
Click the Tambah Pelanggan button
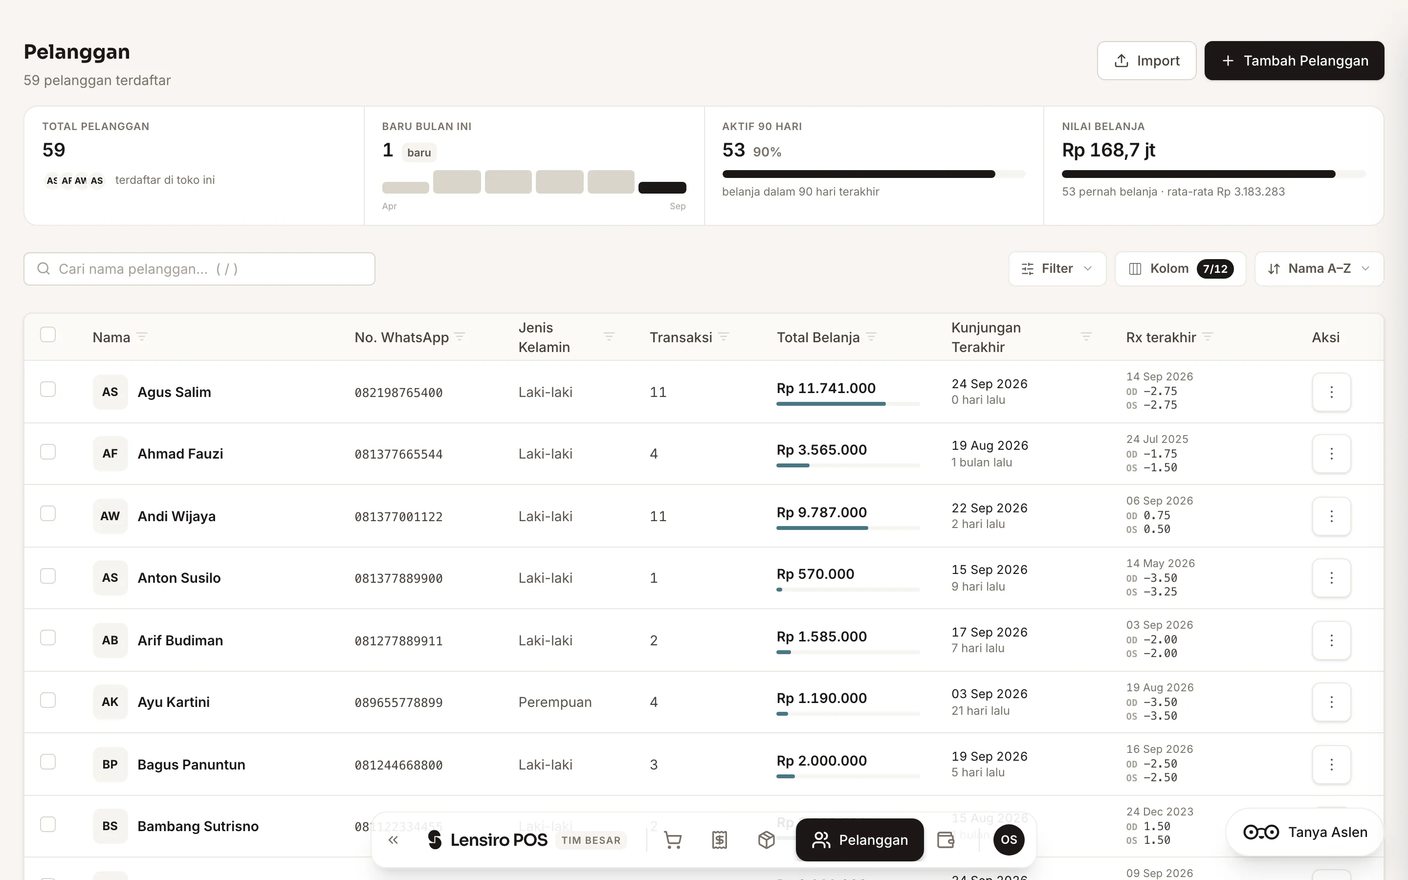[1294, 61]
